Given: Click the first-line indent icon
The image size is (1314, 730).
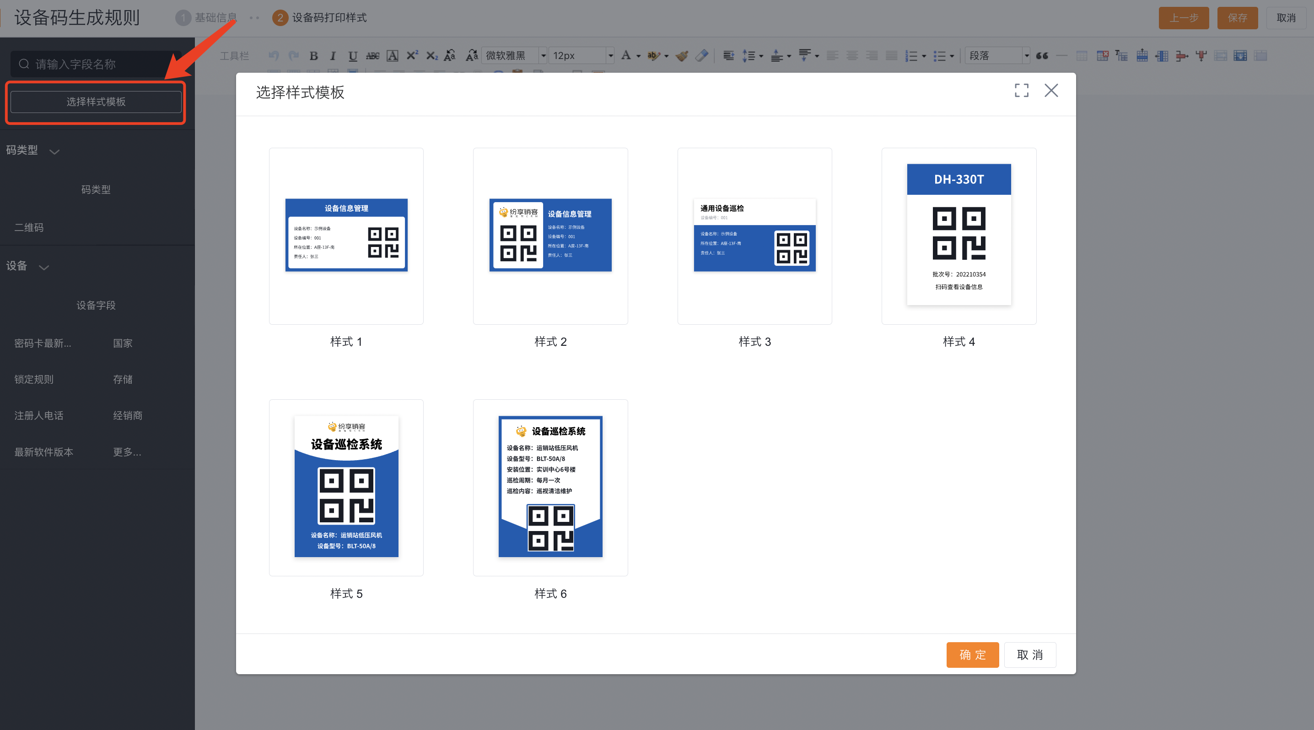Looking at the screenshot, I should point(728,55).
